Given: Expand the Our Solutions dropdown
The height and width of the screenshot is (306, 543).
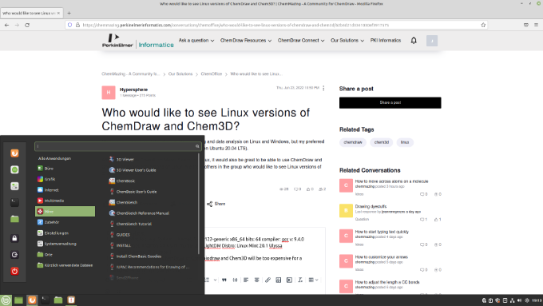Looking at the screenshot, I should pyautogui.click(x=347, y=41).
